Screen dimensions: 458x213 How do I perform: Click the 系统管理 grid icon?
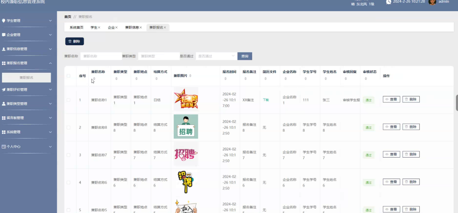tap(4, 132)
